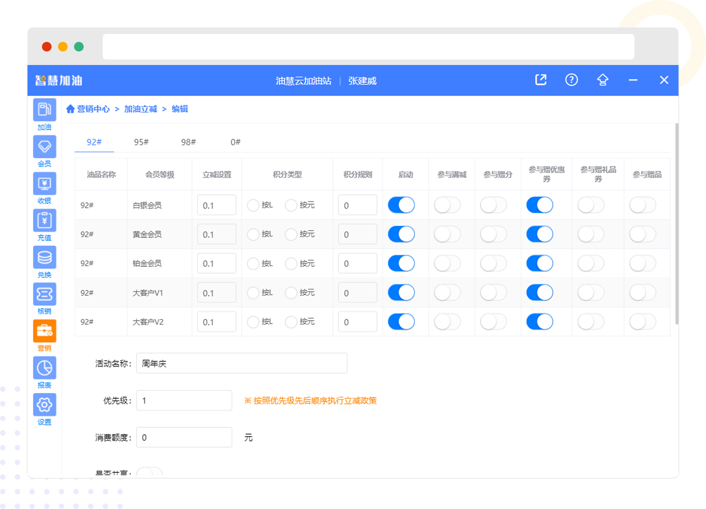Enable 参与满减 for 白银会员 row
The image size is (706, 509).
[447, 205]
